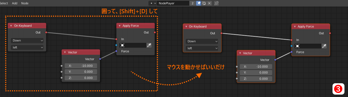This screenshot has width=348, height=97.
Task: Open the Down dropdown in original On Keyboard
Action: pos(27,40)
